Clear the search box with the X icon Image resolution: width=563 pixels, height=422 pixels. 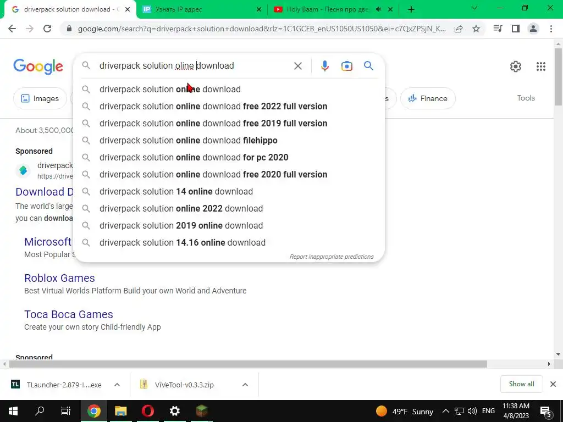coord(297,66)
